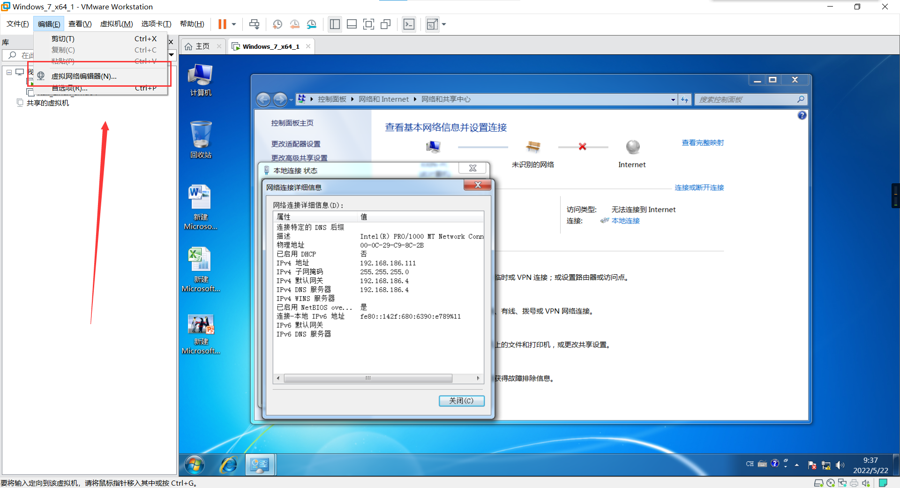Open the 查看(V) menu
This screenshot has width=900, height=488.
point(80,24)
